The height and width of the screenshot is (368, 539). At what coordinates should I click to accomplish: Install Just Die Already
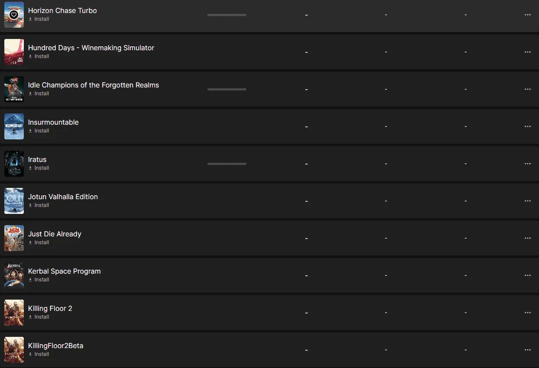[39, 242]
